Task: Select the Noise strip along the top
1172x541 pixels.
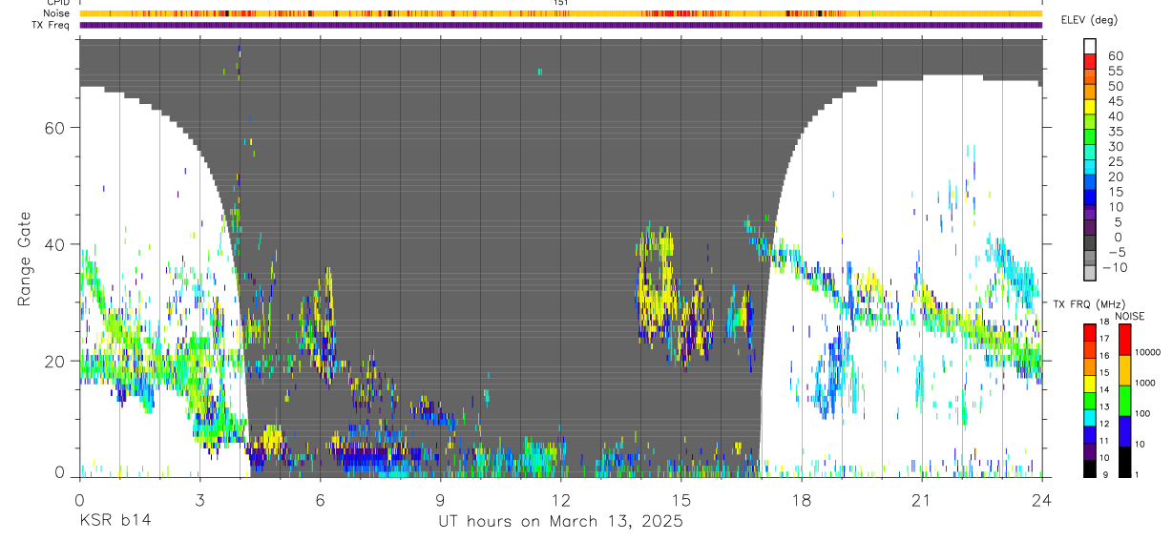Action: (560, 13)
